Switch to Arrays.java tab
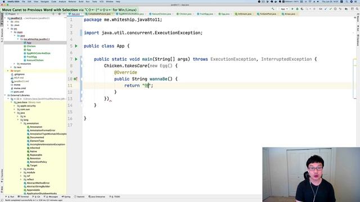This screenshot has height=202, width=360. (x=290, y=14)
